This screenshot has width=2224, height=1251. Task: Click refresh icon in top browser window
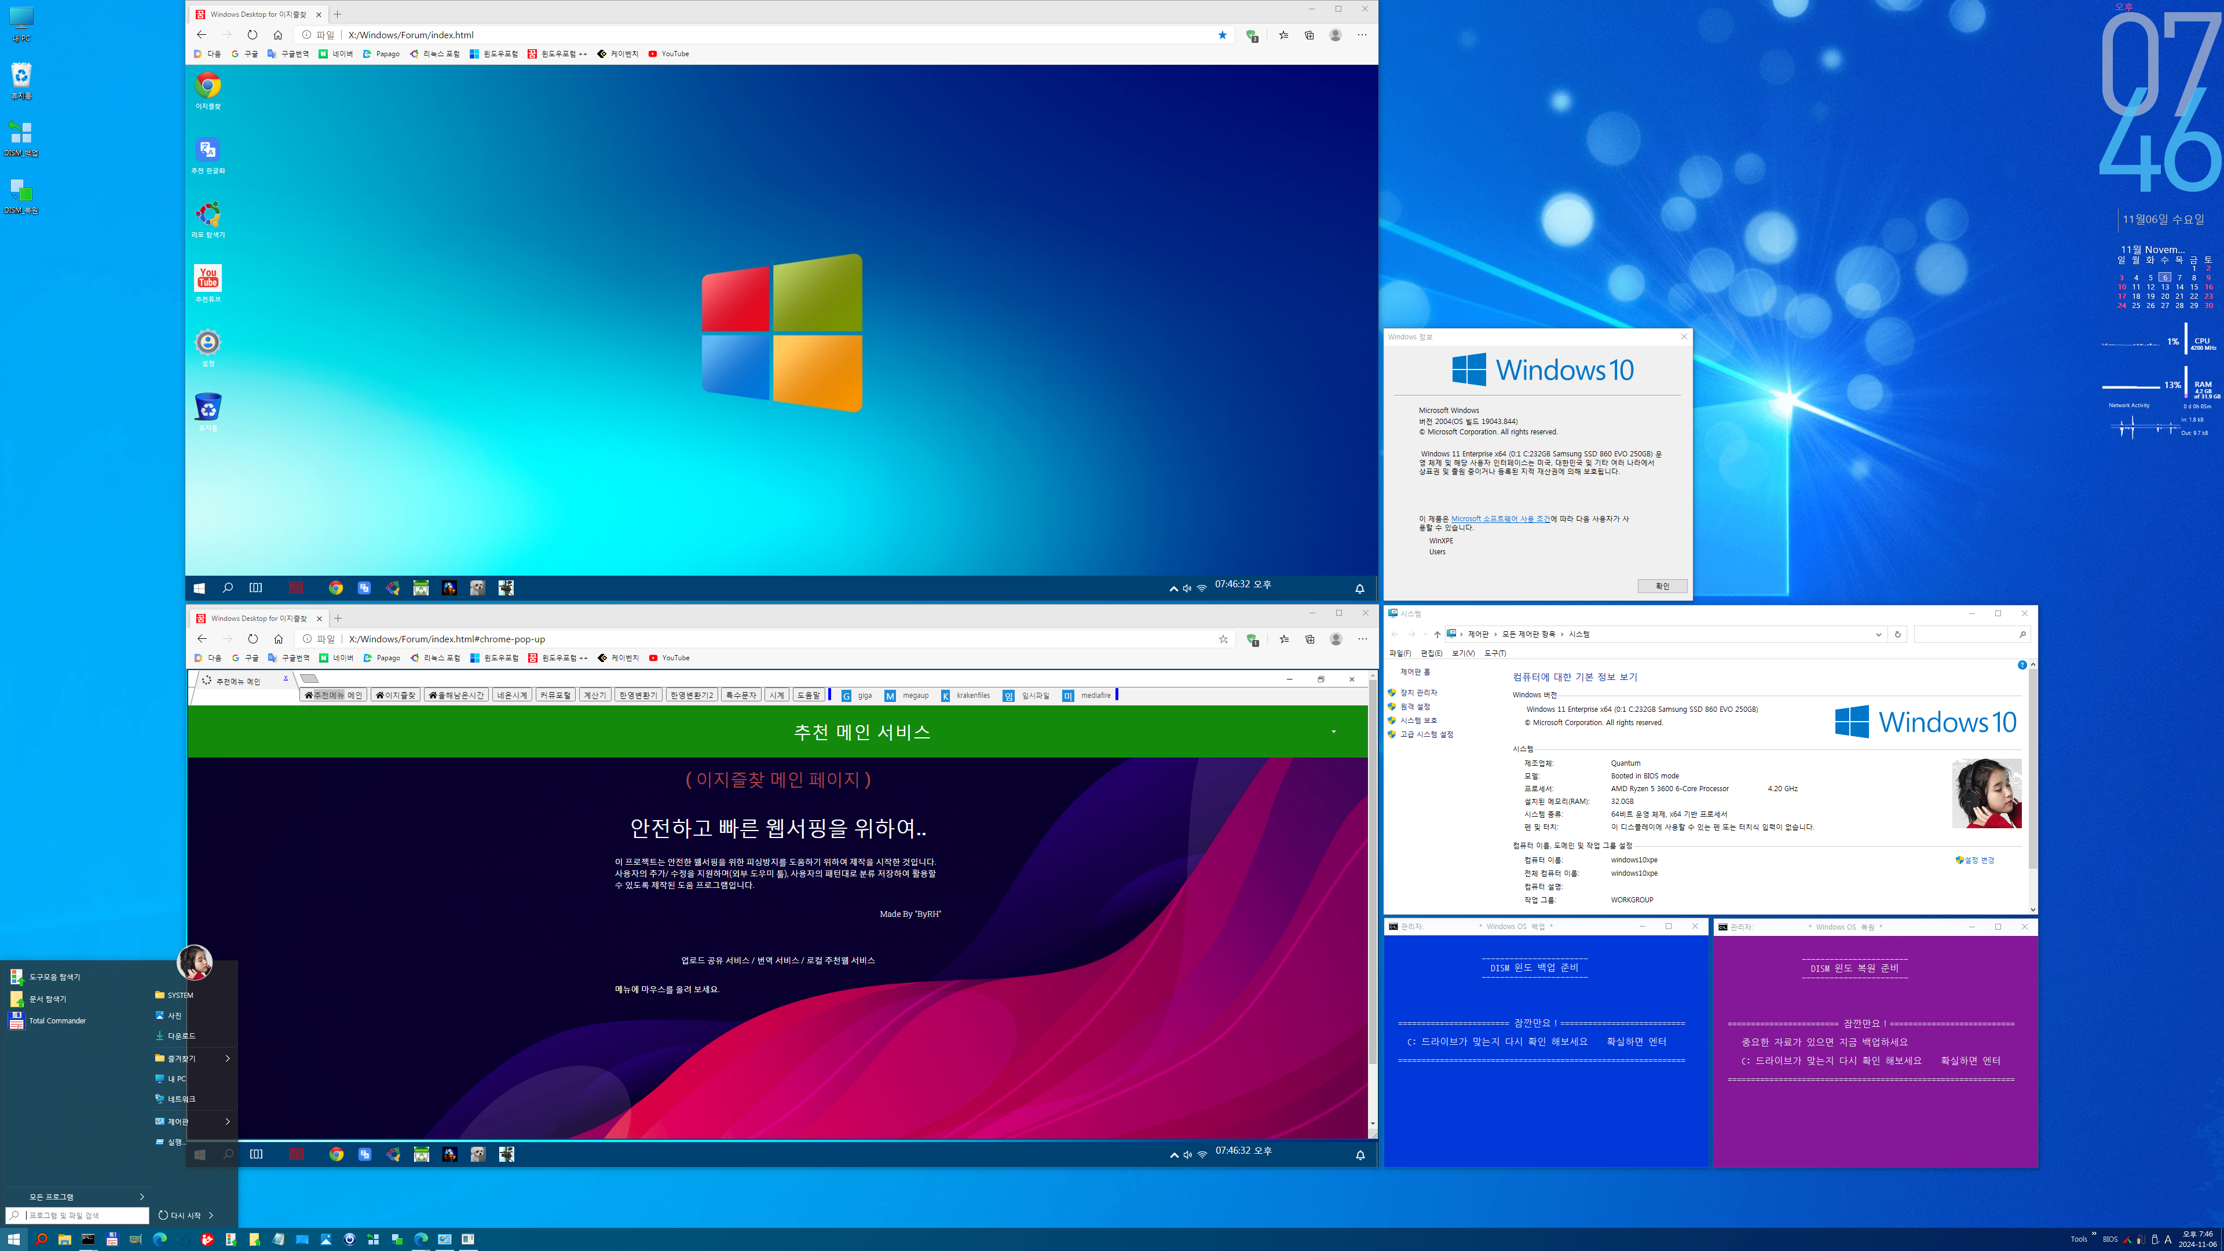pos(252,35)
